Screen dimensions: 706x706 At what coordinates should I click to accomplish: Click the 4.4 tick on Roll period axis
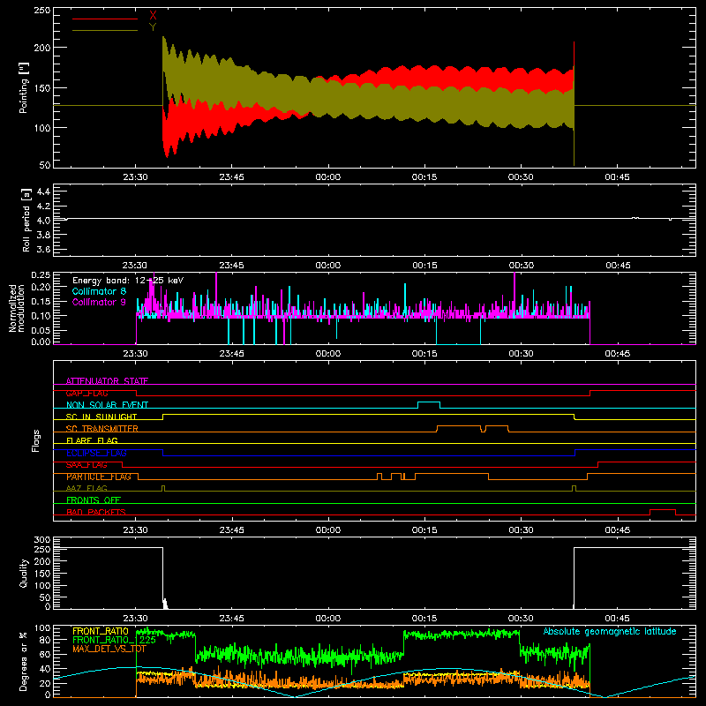point(43,192)
